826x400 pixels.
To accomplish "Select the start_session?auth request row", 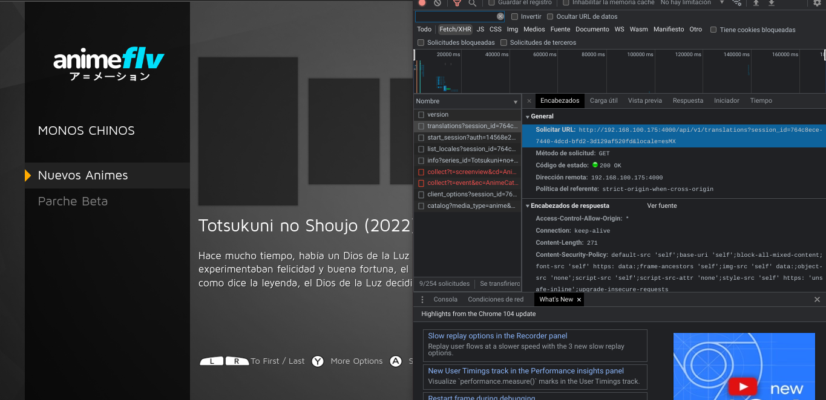I will [467, 138].
